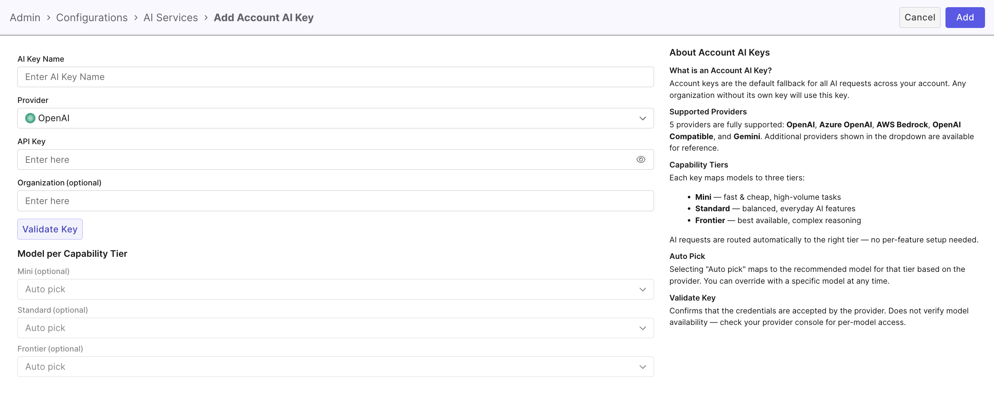Click the Add Account AI Key title
This screenshot has width=994, height=411.
[x=263, y=18]
